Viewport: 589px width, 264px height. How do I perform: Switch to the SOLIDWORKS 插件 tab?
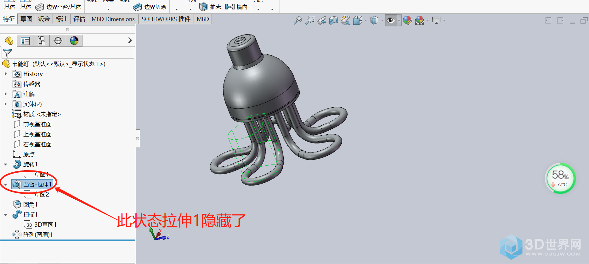166,19
